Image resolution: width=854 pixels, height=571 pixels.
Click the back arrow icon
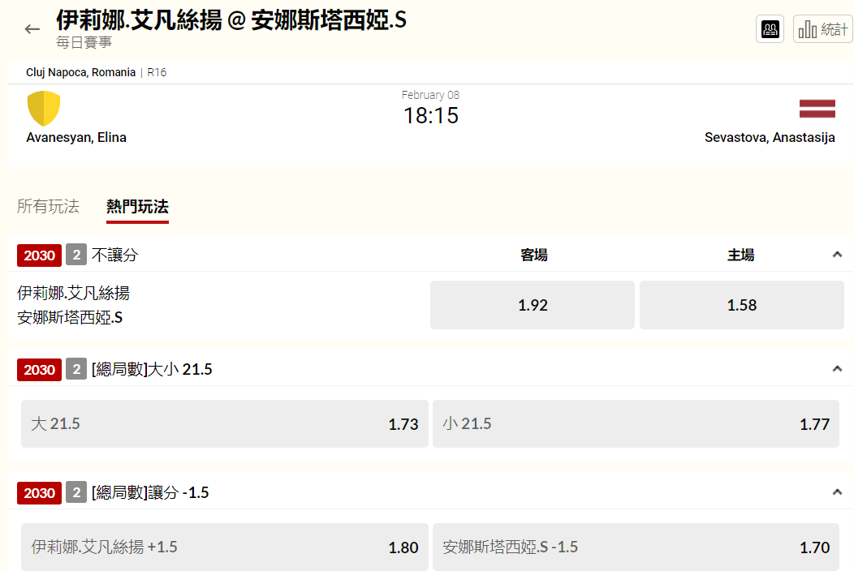click(32, 29)
